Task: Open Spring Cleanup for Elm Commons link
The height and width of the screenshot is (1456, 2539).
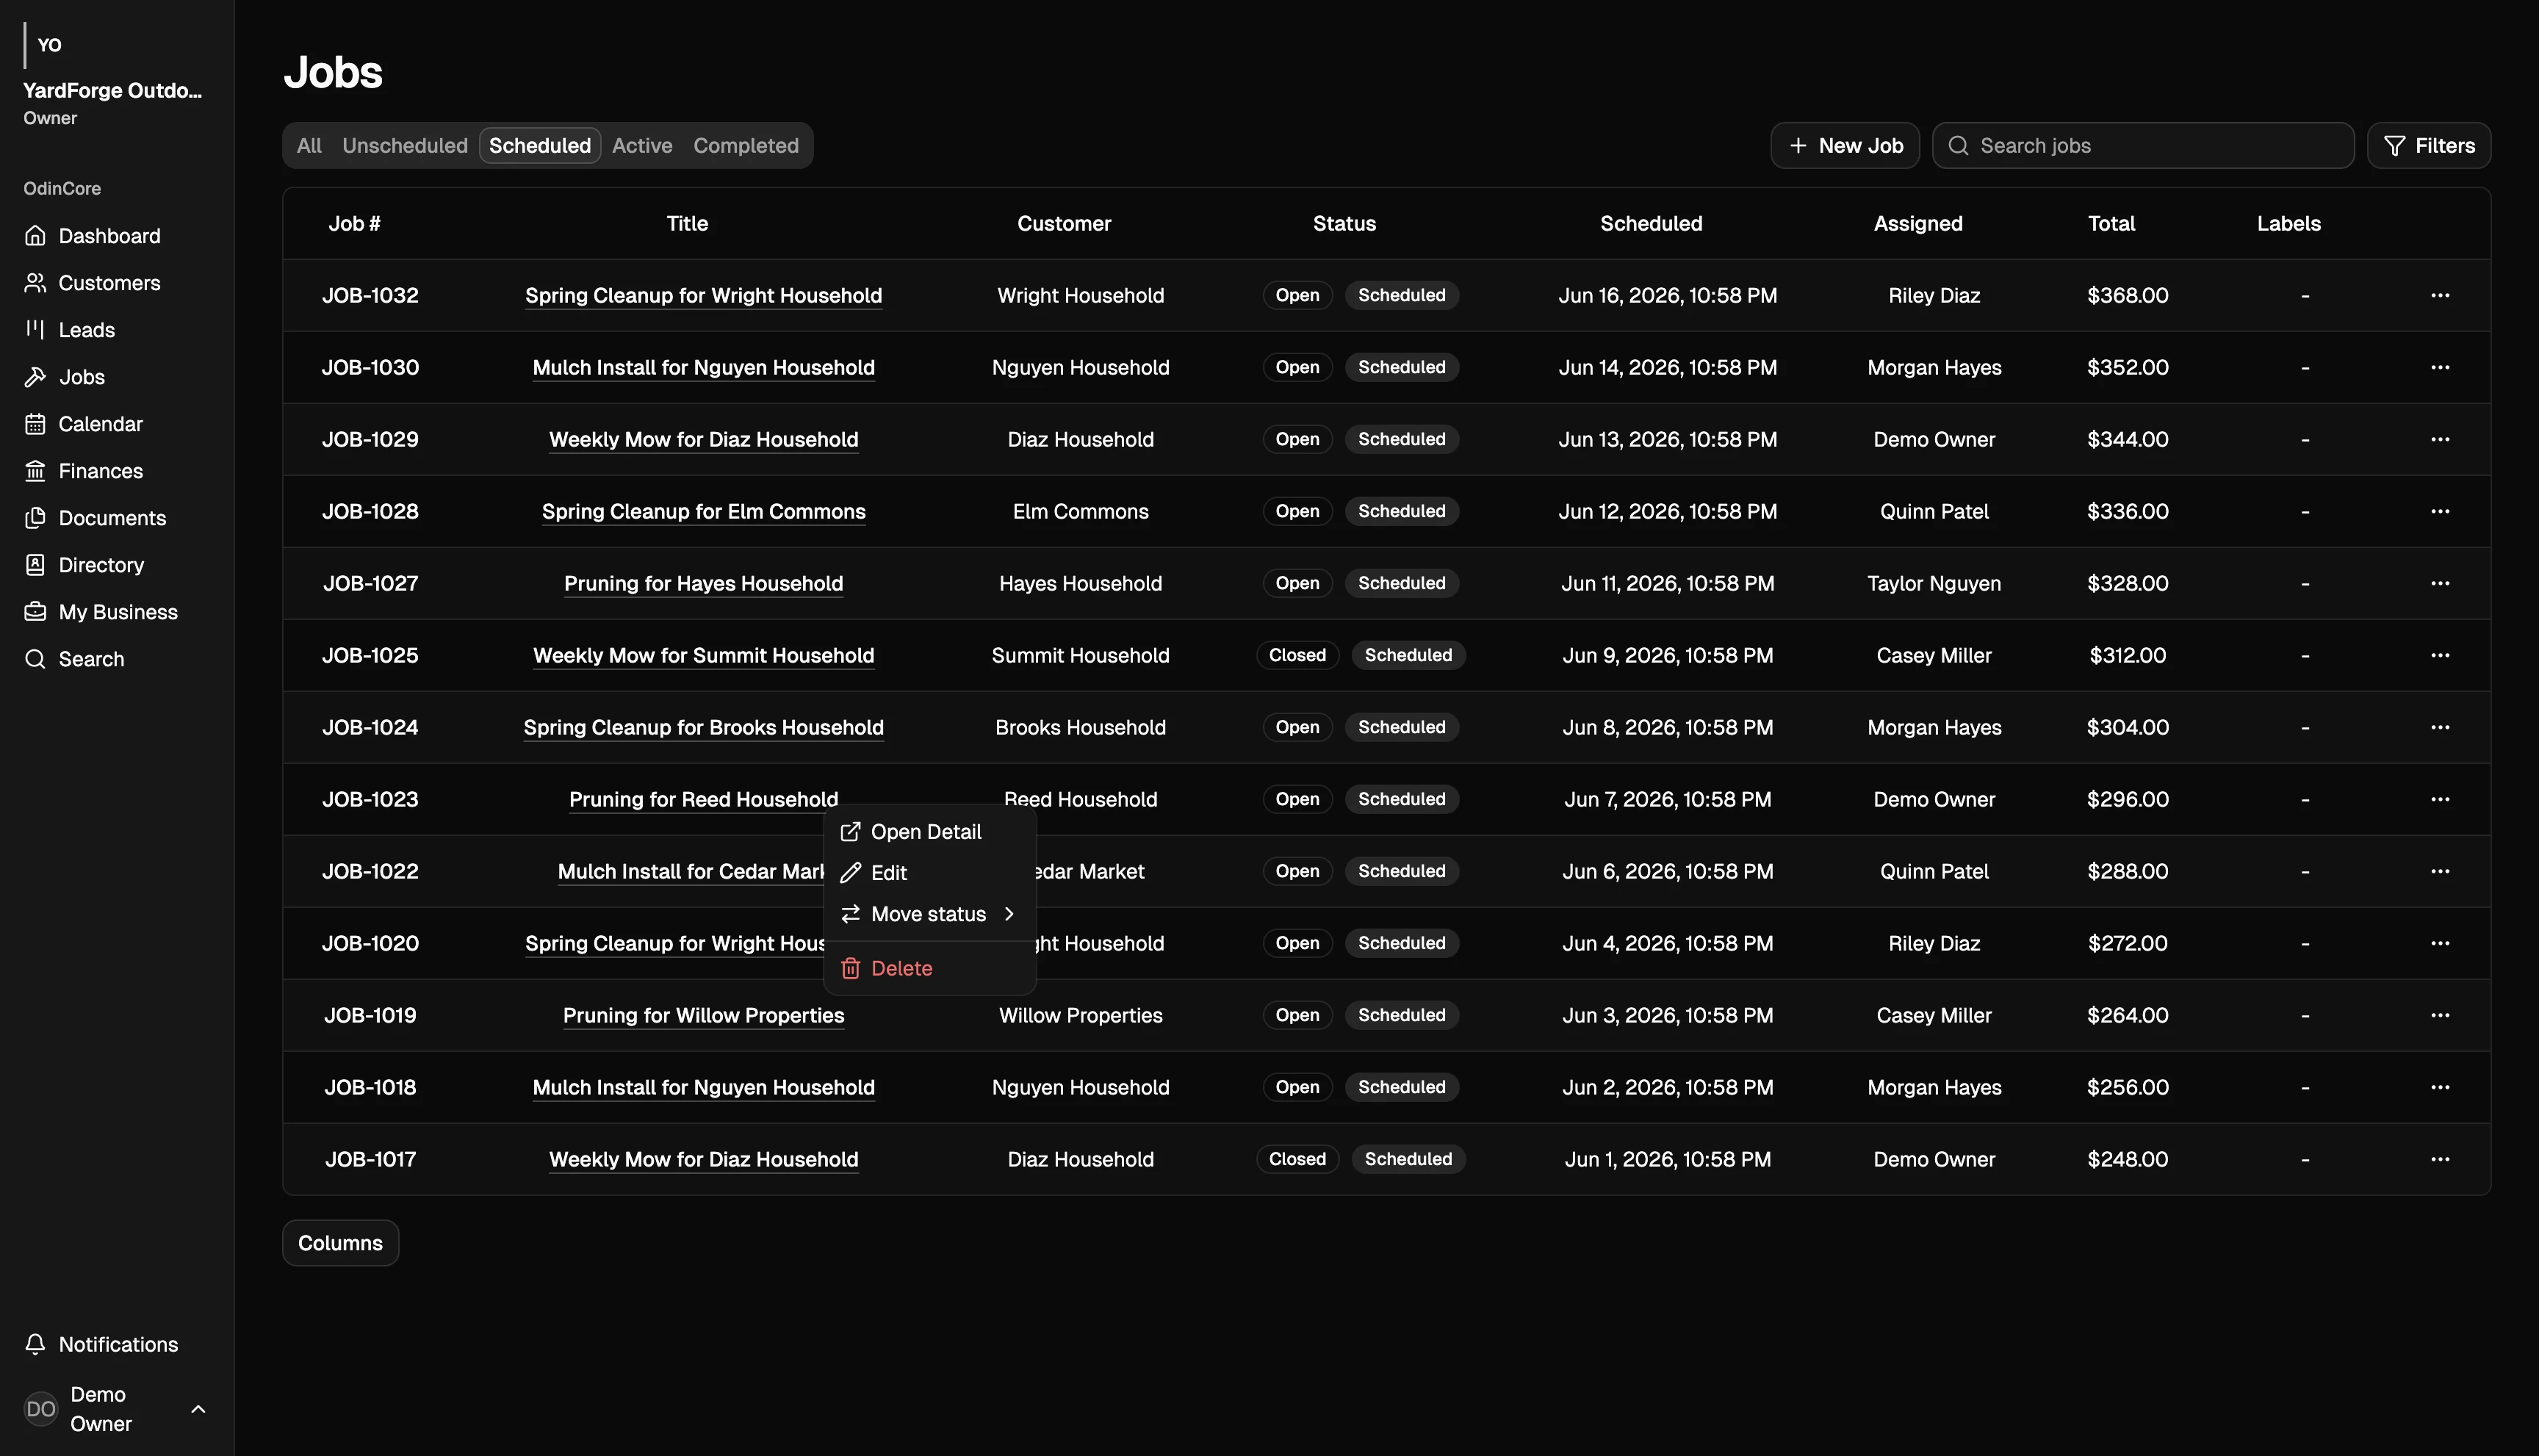Action: click(x=703, y=511)
